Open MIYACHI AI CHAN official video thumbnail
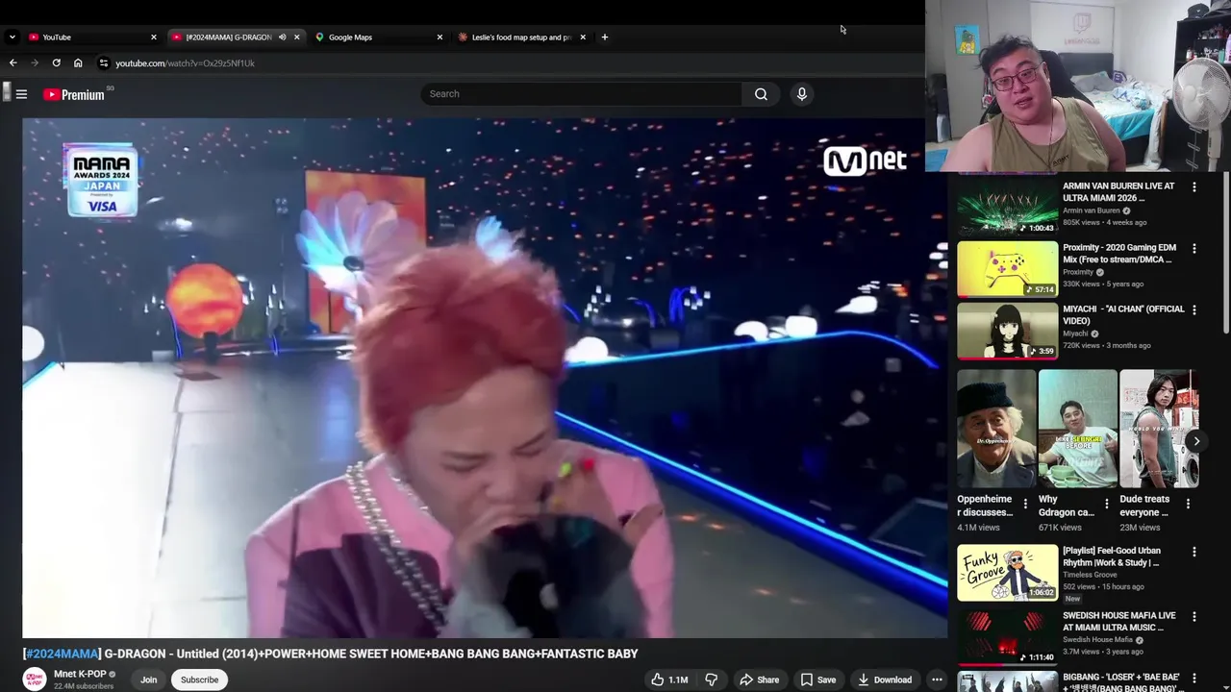The height and width of the screenshot is (692, 1231). point(1007,330)
